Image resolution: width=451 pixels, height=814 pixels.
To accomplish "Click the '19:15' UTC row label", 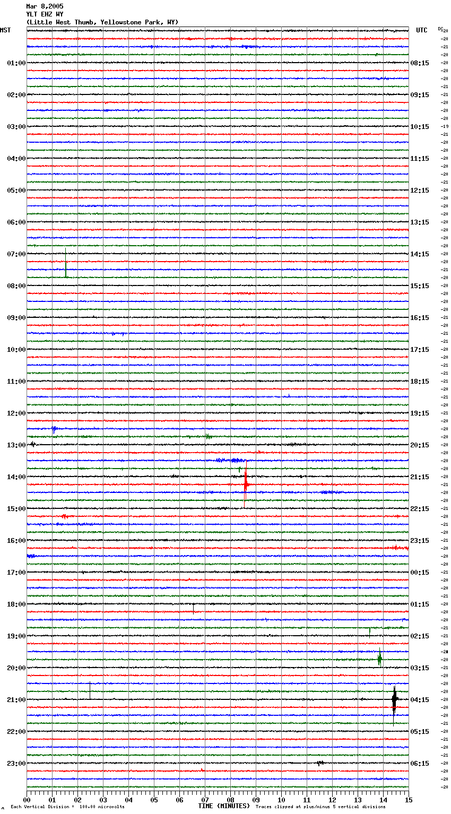I will pos(420,413).
